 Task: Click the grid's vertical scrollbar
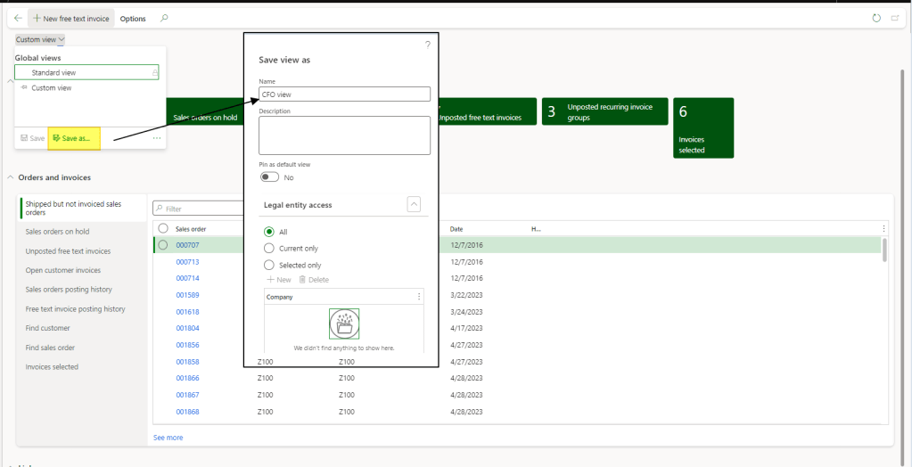click(x=884, y=251)
